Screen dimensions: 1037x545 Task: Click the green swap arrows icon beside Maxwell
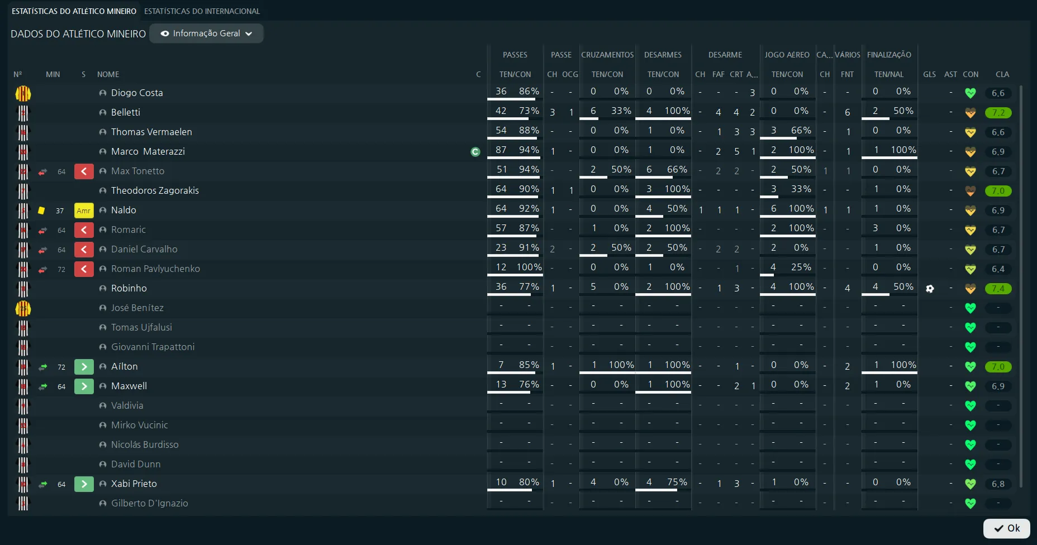(42, 386)
